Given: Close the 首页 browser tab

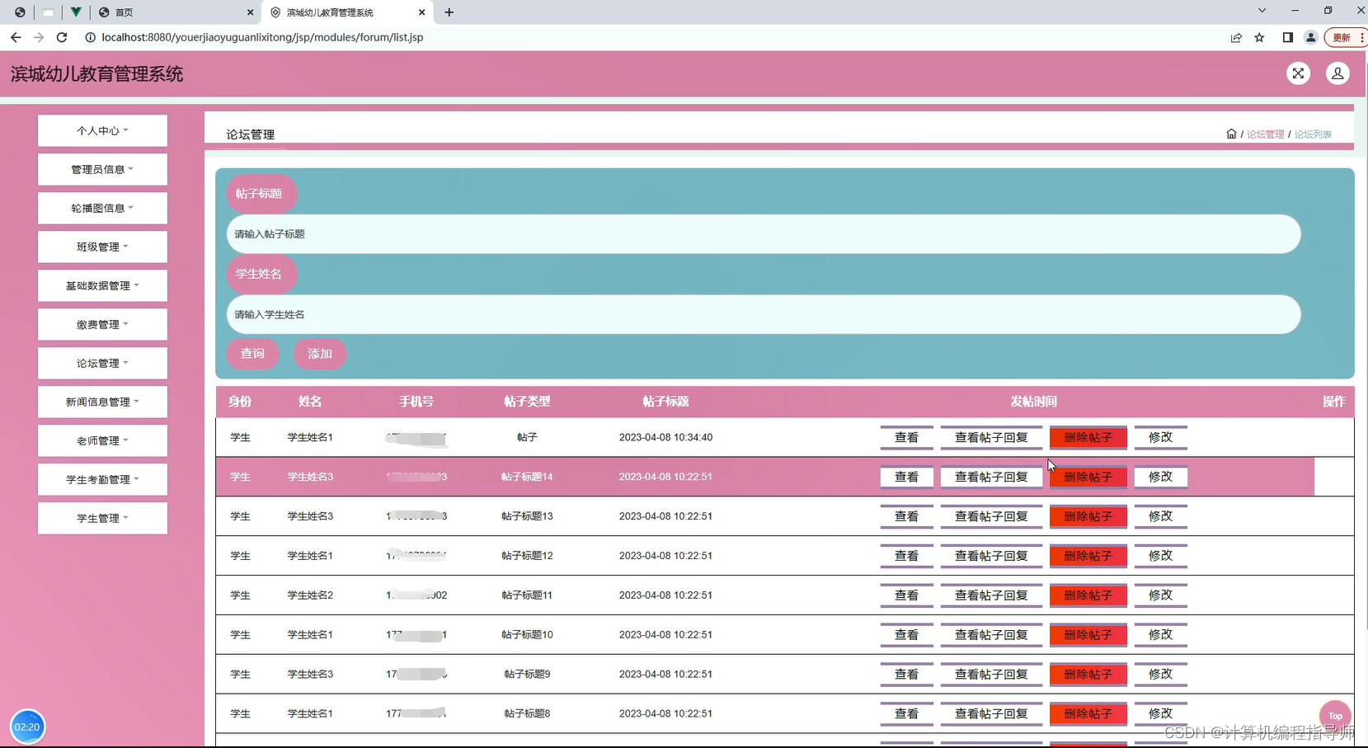Looking at the screenshot, I should point(251,12).
